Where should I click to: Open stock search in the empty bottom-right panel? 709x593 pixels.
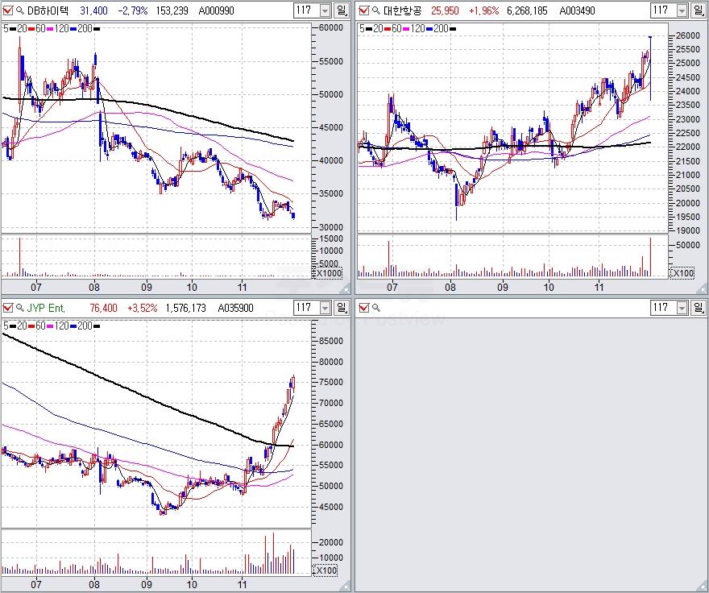[375, 308]
